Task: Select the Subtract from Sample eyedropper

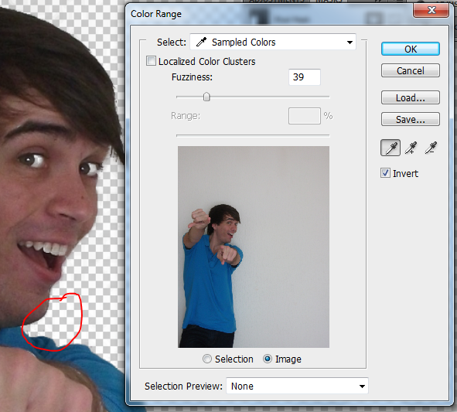Action: (431, 148)
